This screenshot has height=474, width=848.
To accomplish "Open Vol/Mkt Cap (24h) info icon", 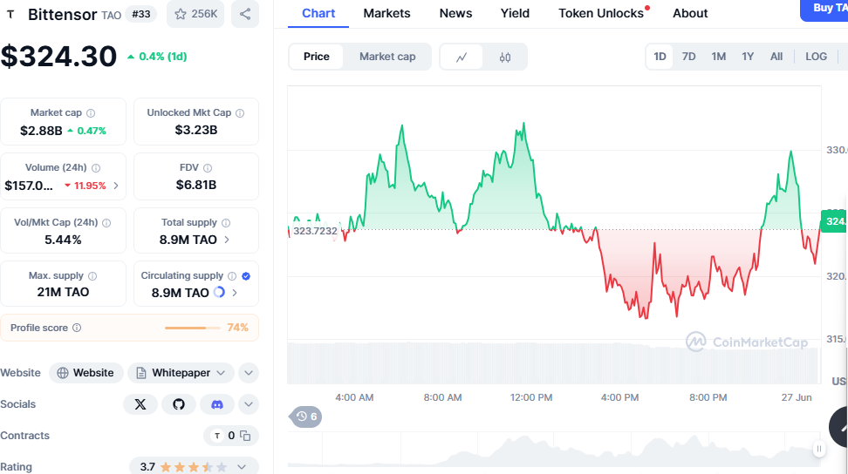I will (x=106, y=223).
